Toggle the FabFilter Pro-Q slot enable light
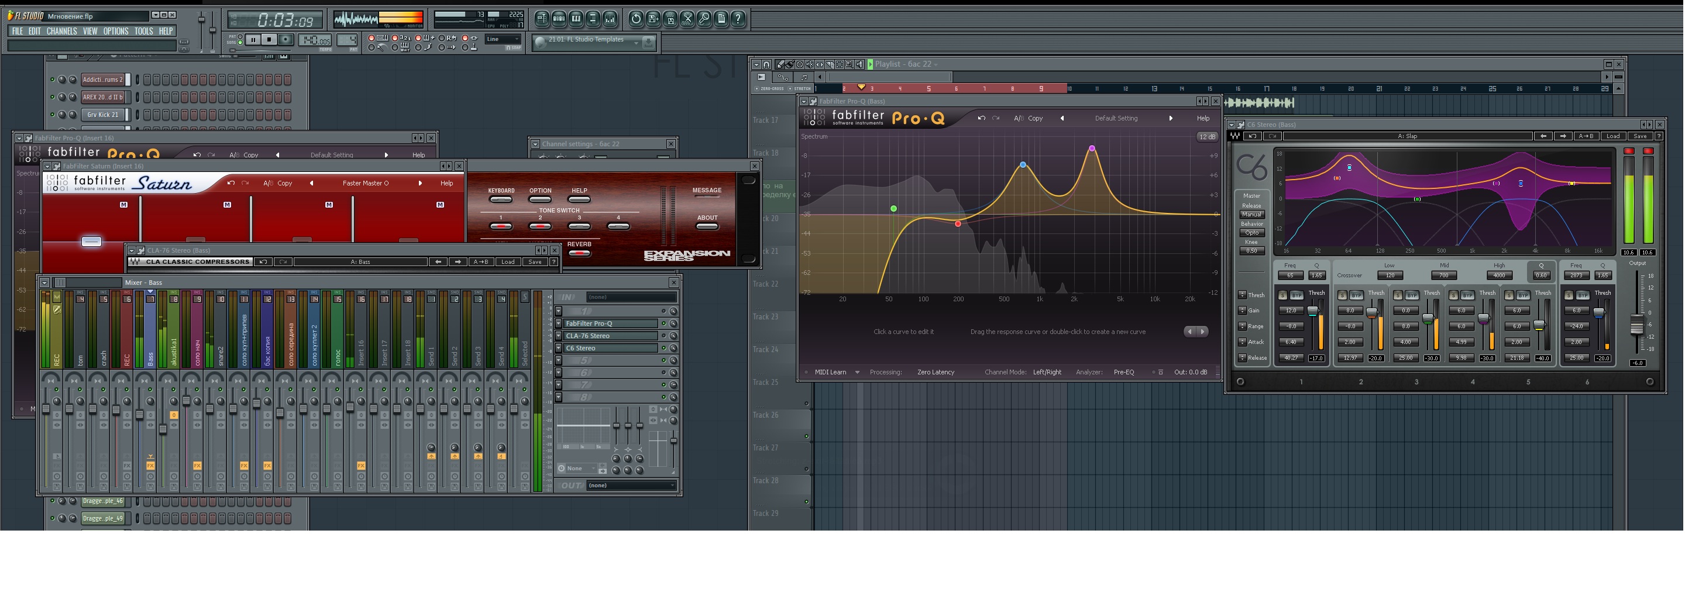This screenshot has width=1685, height=599. tap(663, 323)
